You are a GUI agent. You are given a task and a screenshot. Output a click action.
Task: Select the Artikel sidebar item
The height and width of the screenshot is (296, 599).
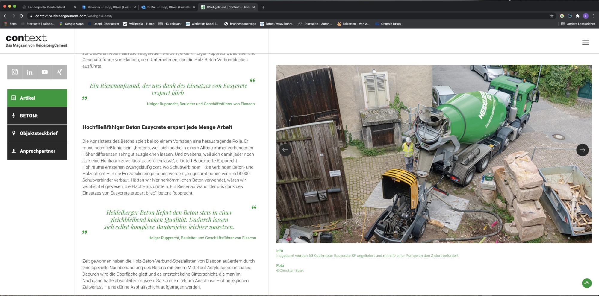tap(37, 98)
